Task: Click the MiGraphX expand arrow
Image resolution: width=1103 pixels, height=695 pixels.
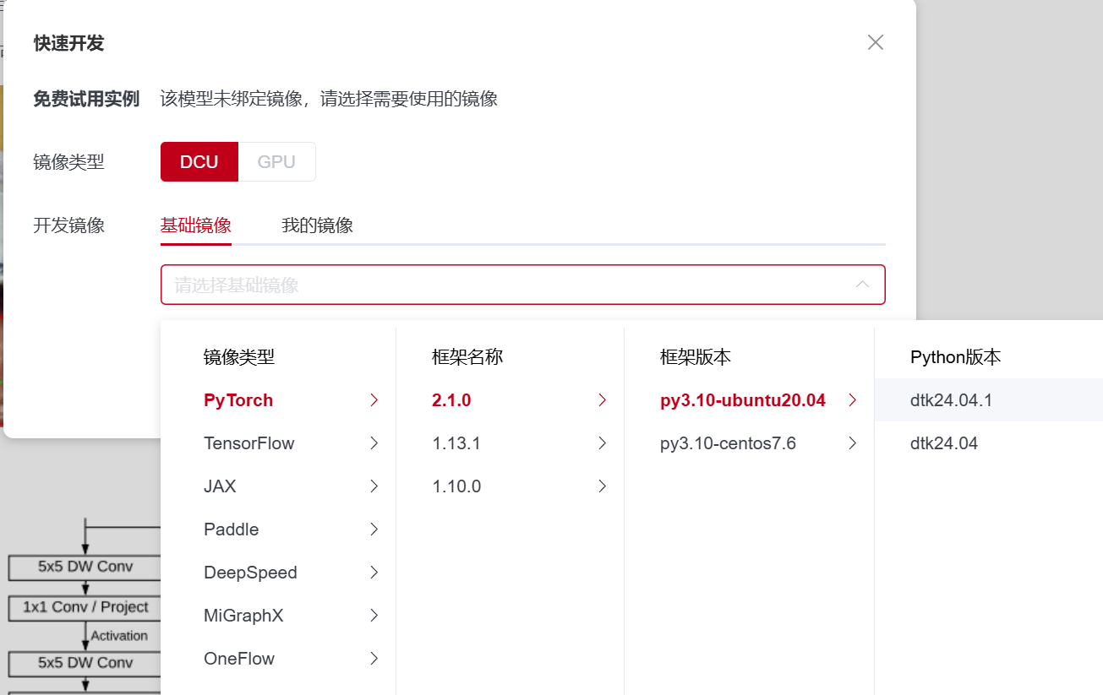Action: (374, 616)
